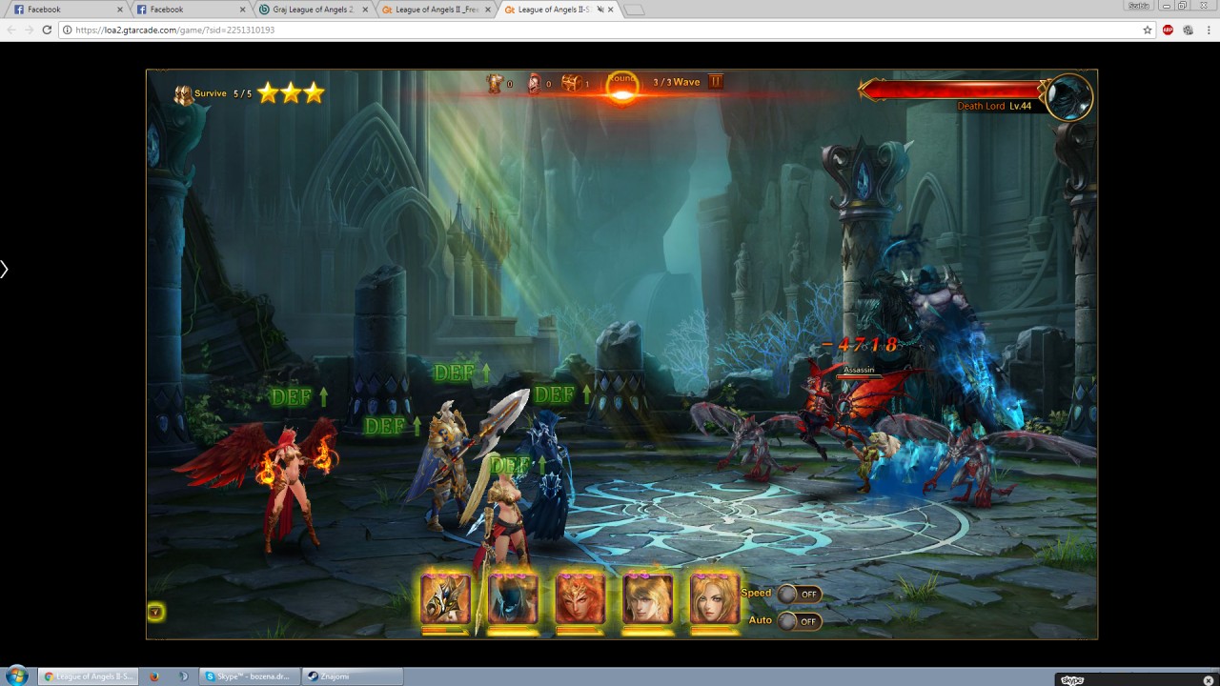This screenshot has width=1220, height=686.
Task: Close the active League of Angels II-S tab
Action: [610, 10]
